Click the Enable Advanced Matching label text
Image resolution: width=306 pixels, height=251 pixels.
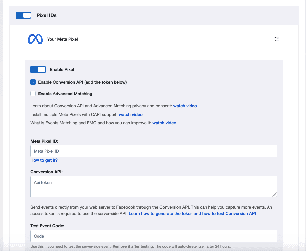[65, 94]
